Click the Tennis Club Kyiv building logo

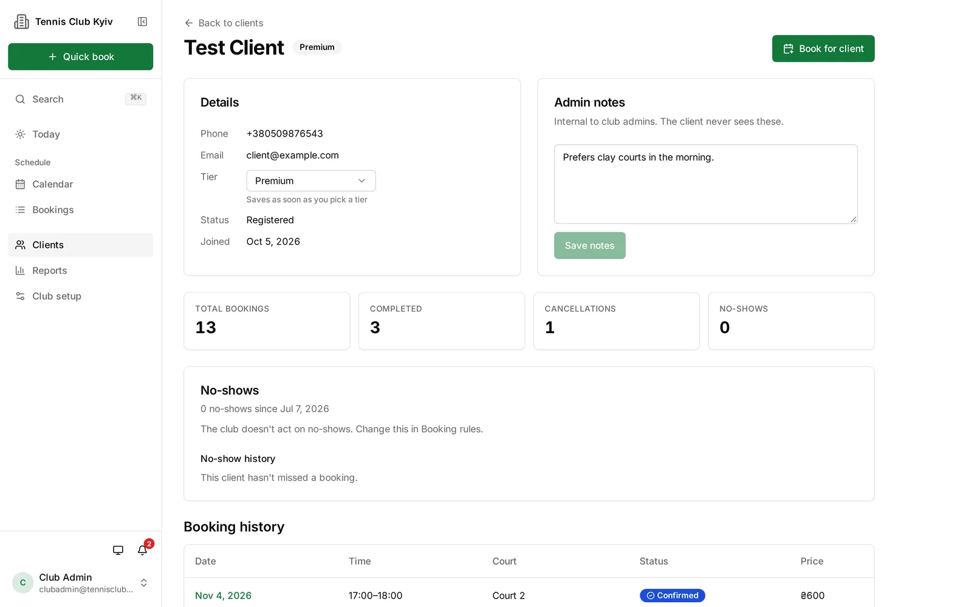[x=21, y=22]
